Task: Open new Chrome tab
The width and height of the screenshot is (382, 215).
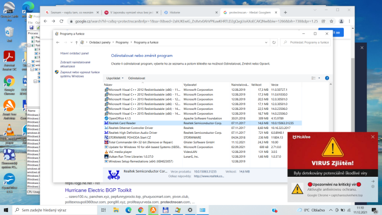Action: tap(285, 12)
